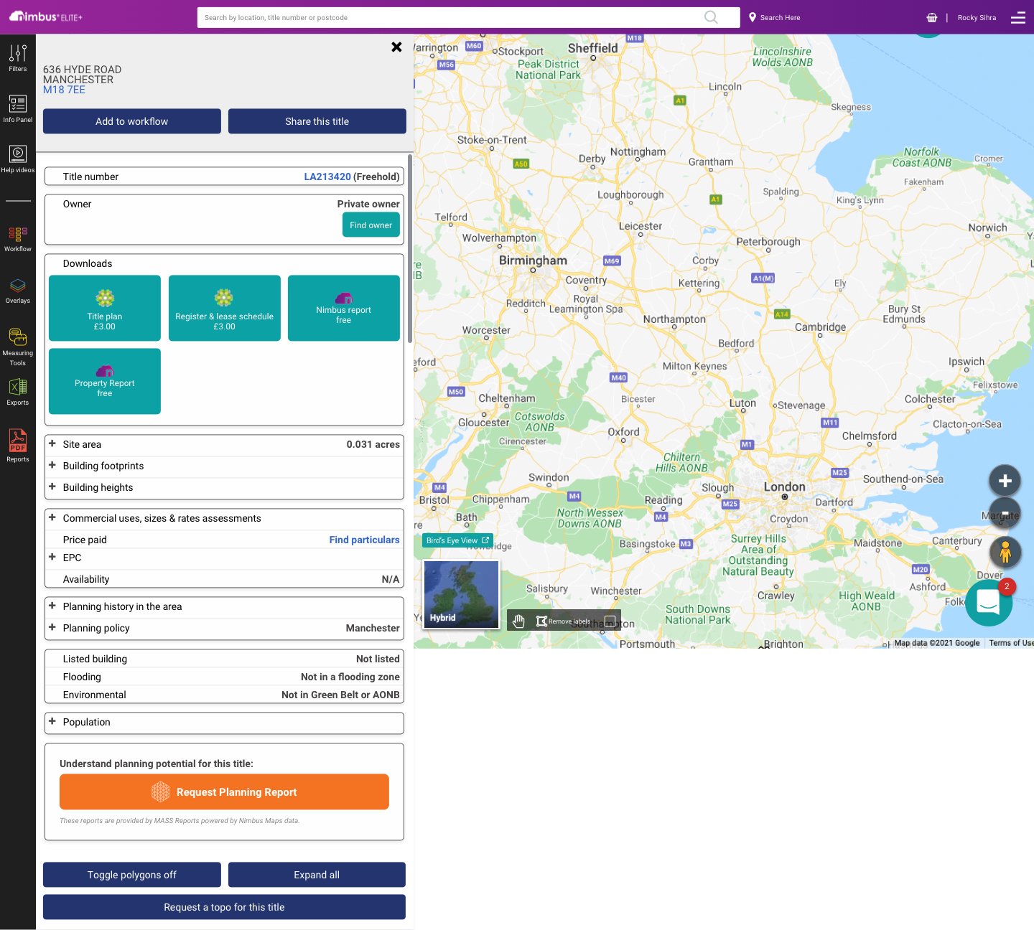The width and height of the screenshot is (1034, 930).
Task: Zoom out on the map
Action: point(1005,513)
